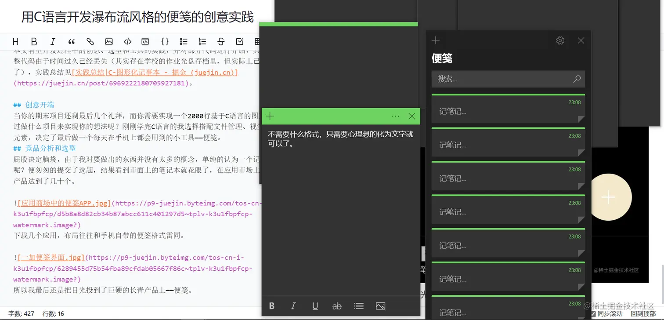Click the 字数: 427 status text

click(x=21, y=314)
